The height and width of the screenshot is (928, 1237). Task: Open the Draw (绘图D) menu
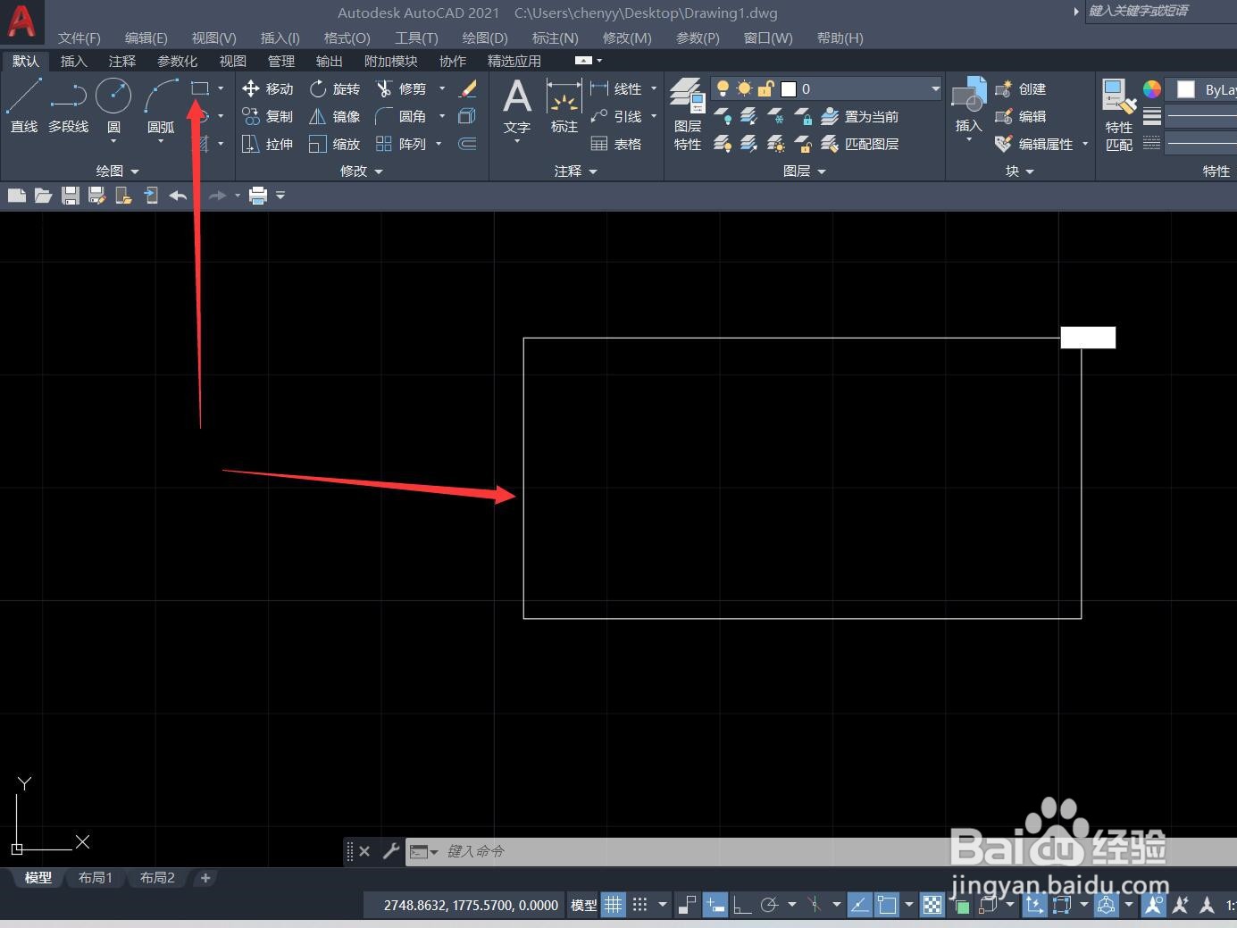click(x=485, y=38)
